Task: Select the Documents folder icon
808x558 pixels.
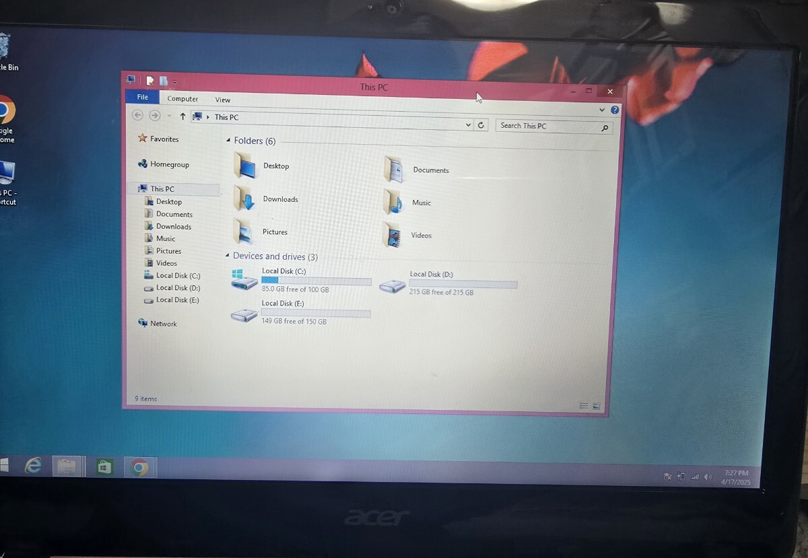Action: pos(394,169)
